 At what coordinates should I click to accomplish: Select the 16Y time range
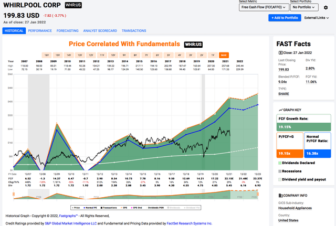pos(47,55)
